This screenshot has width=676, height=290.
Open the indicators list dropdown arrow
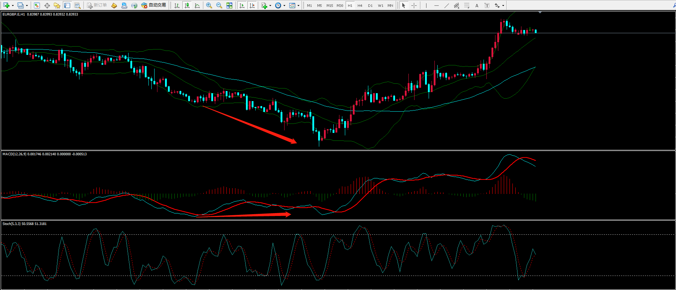[270, 5]
